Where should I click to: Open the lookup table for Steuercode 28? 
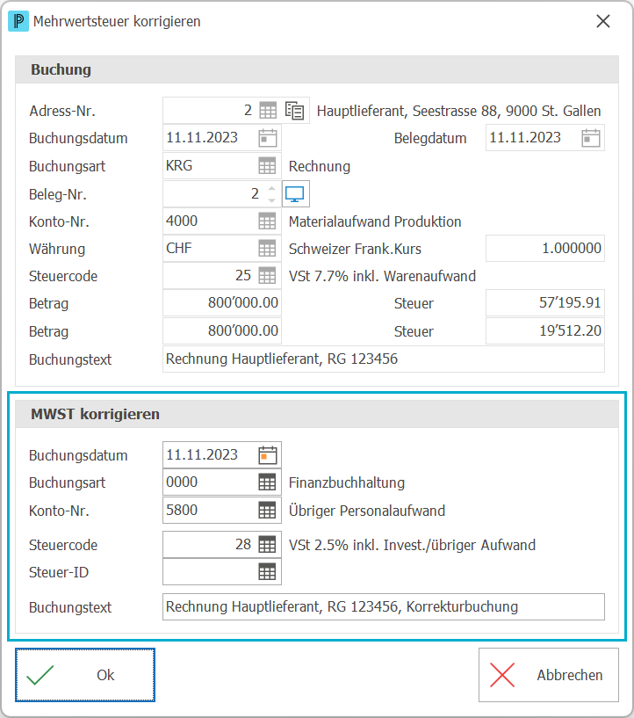267,545
